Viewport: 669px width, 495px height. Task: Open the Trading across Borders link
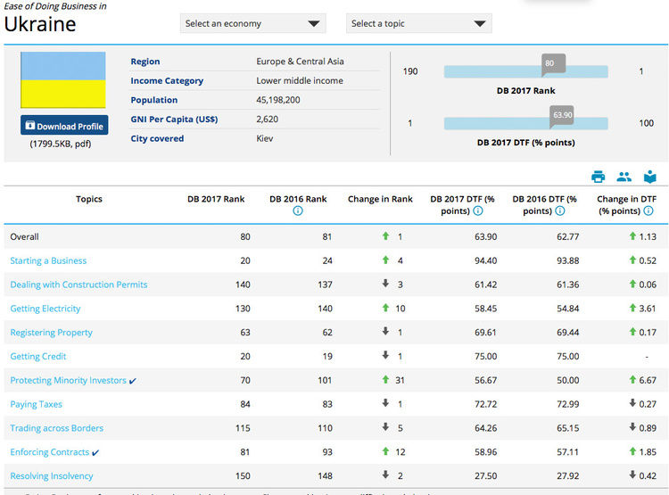click(57, 428)
